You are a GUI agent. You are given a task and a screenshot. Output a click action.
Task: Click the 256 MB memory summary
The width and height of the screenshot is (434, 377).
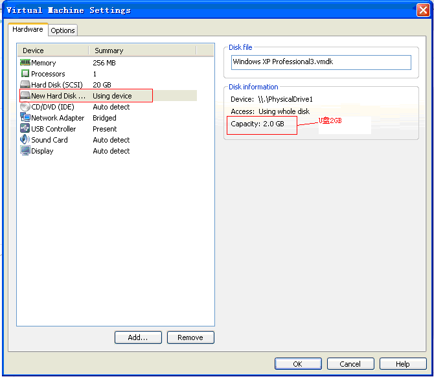(104, 63)
